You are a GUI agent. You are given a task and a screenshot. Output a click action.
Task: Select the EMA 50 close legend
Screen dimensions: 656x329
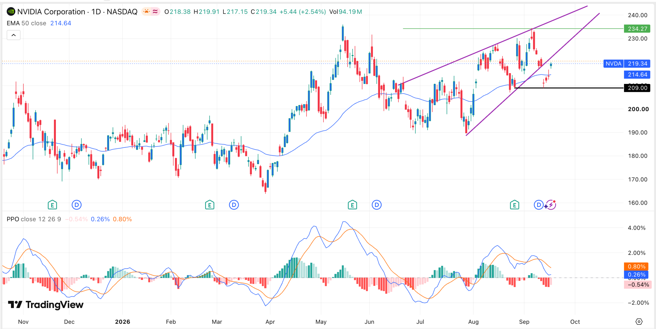tap(26, 23)
